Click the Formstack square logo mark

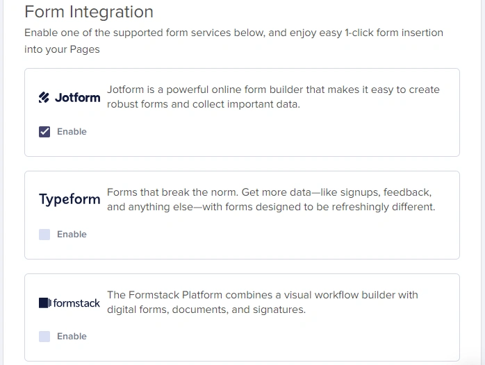[x=44, y=303]
